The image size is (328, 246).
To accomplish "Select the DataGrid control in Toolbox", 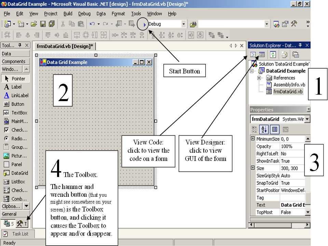I will 15,173.
